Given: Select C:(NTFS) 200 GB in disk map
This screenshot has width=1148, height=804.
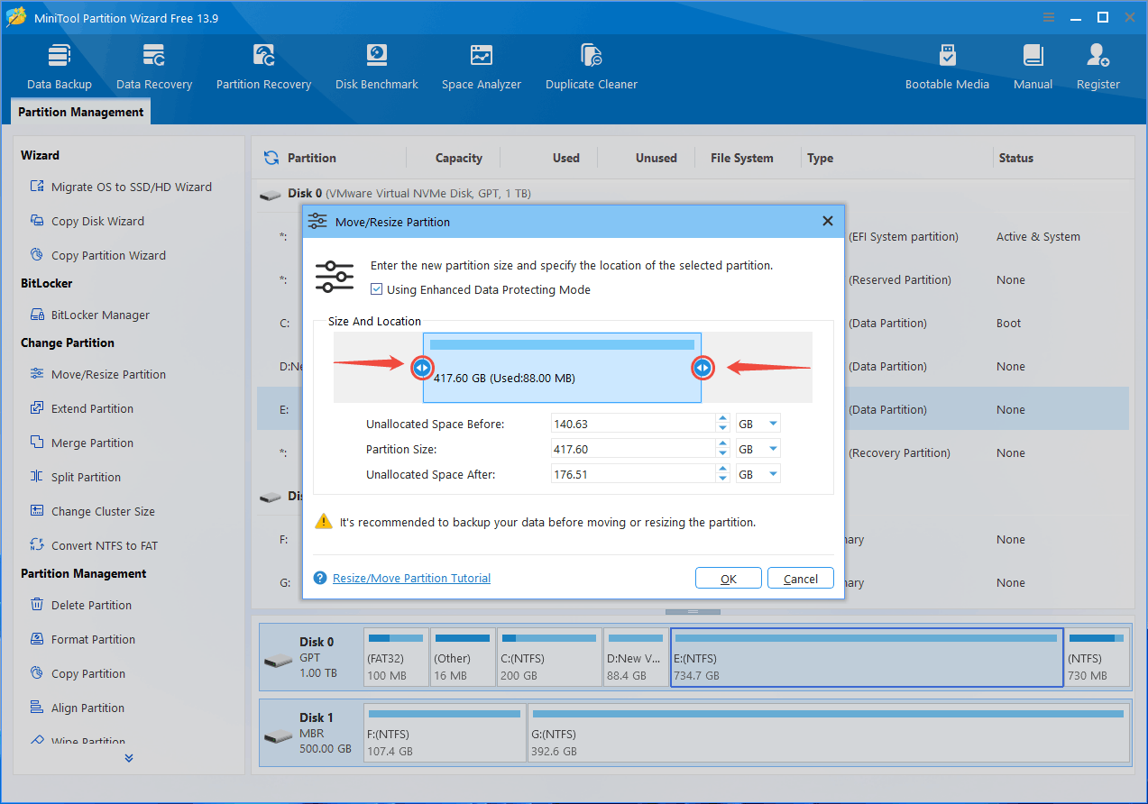Looking at the screenshot, I should click(549, 657).
